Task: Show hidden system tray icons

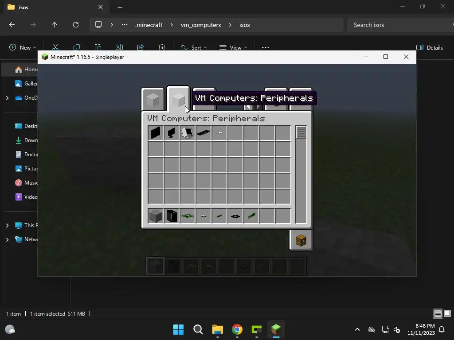Action: point(357,329)
